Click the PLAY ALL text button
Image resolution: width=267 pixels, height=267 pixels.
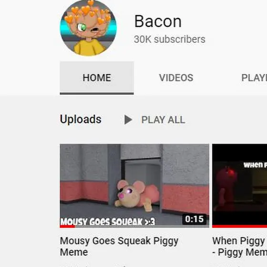(x=163, y=120)
